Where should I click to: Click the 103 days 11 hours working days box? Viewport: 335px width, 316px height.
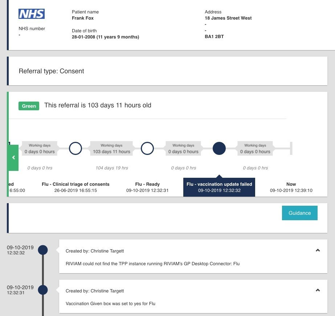[111, 149]
